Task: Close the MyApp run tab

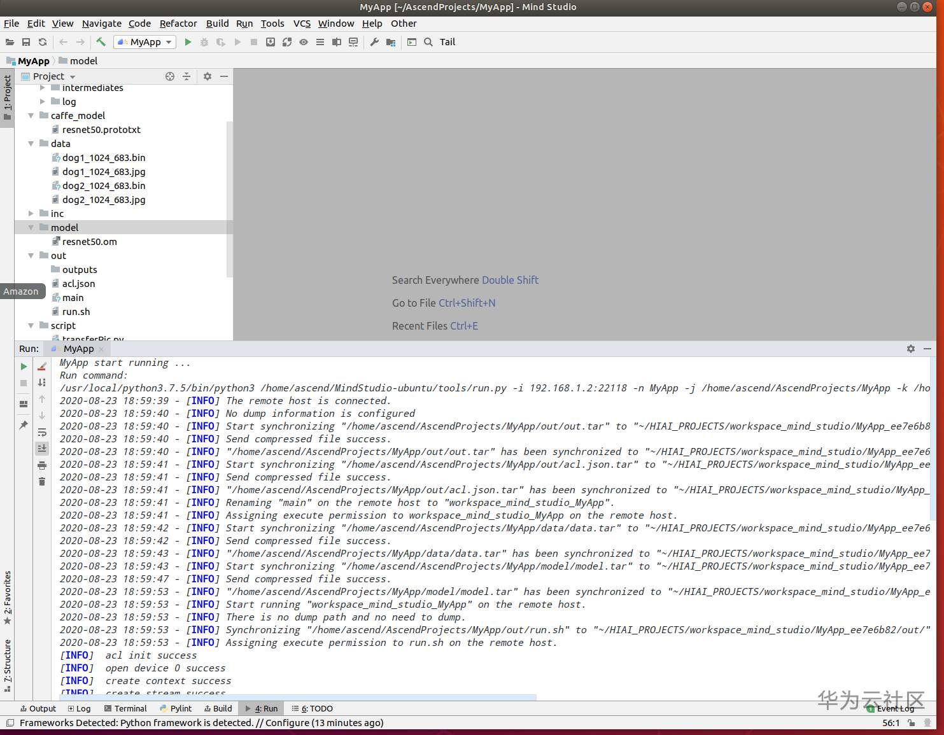Action: click(101, 349)
